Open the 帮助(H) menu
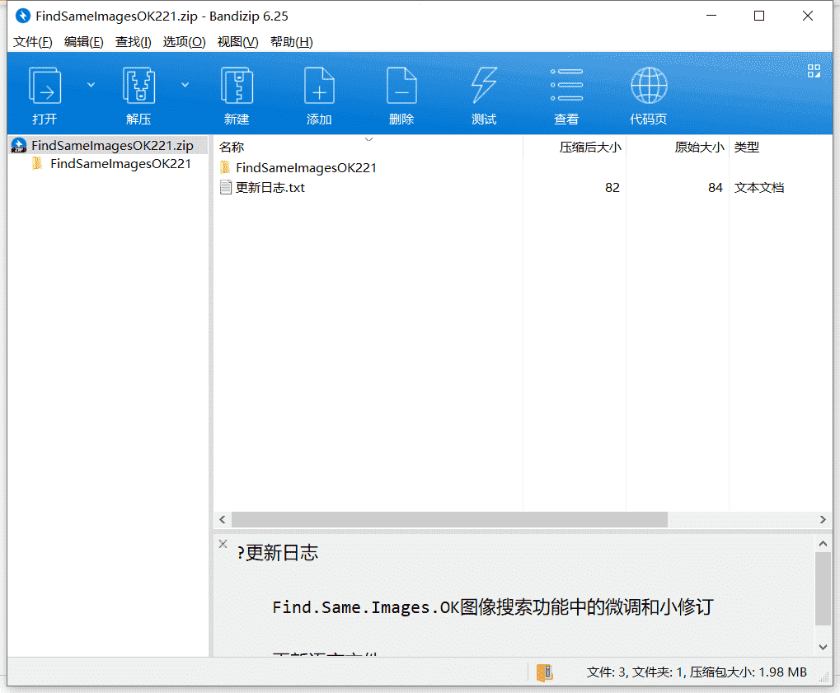Screen dimensions: 840x693 coord(292,42)
